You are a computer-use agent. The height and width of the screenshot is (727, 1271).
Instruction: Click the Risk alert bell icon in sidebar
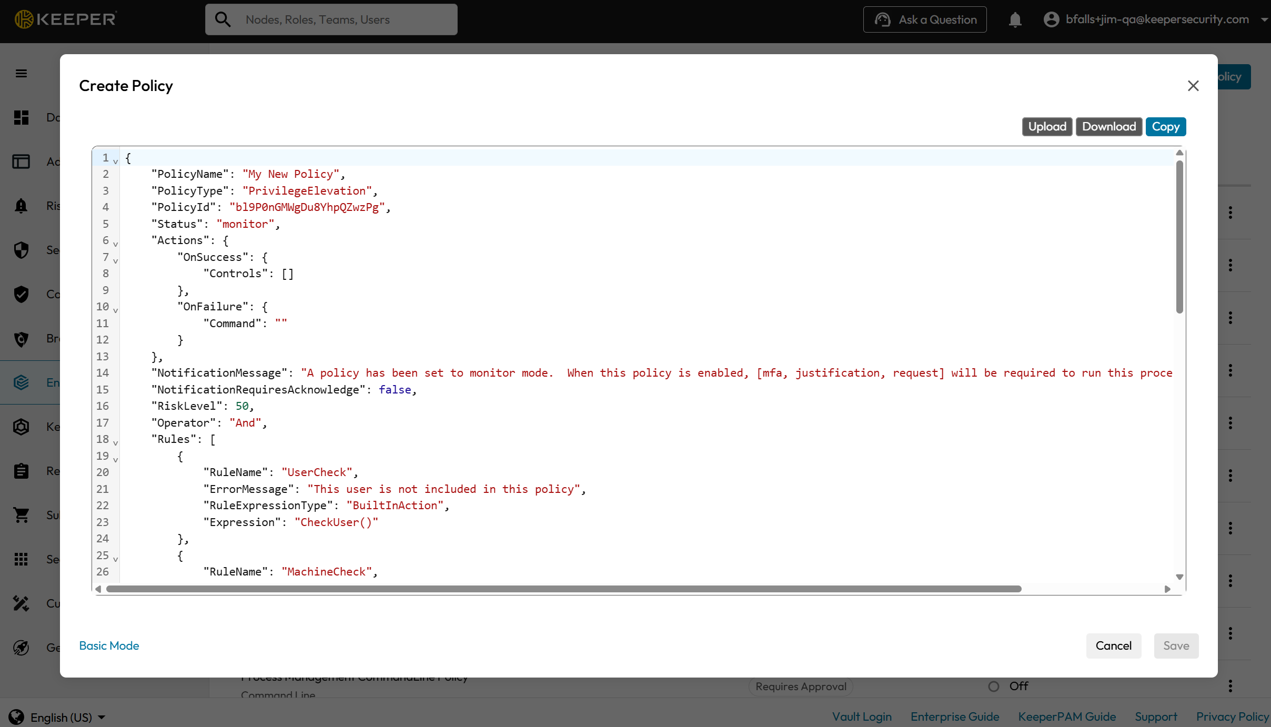point(21,206)
